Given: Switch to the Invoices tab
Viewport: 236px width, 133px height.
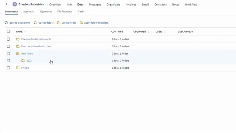Looking at the screenshot, I should point(131,4).
